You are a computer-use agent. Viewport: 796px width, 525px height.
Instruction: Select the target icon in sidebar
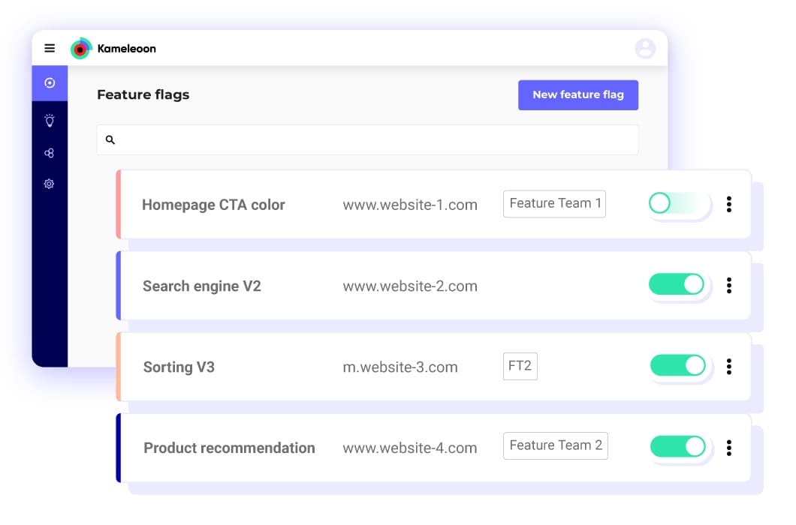point(50,82)
